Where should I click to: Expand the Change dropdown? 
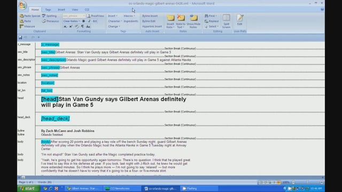pyautogui.click(x=114, y=26)
